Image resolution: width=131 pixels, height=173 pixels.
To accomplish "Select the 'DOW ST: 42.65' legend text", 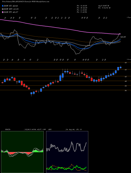I will click(11, 6).
